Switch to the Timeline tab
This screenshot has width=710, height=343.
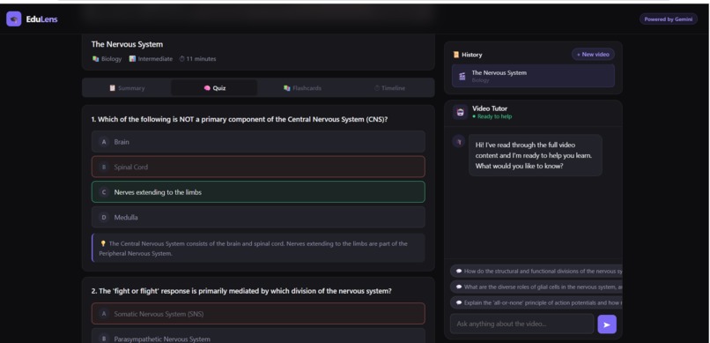tap(389, 88)
